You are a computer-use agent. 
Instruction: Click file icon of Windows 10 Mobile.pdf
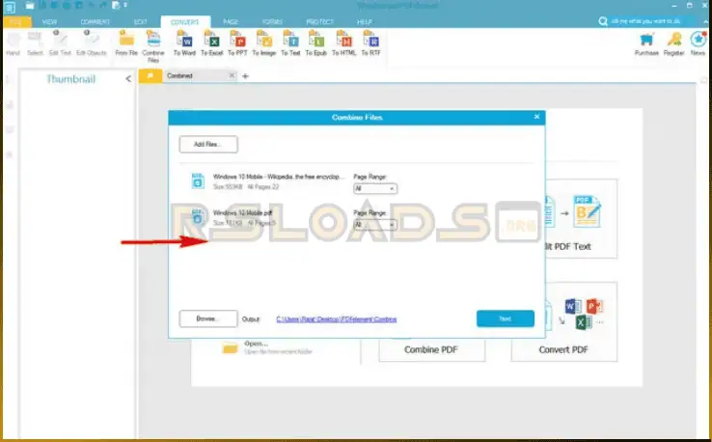[x=198, y=217]
